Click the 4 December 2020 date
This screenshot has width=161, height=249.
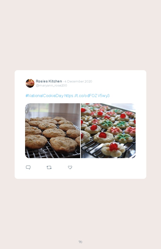coord(78,81)
